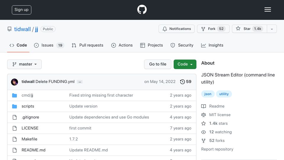The height and width of the screenshot is (160, 284).
Task: Click the bell icon in Notifications
Action: coord(165,29)
